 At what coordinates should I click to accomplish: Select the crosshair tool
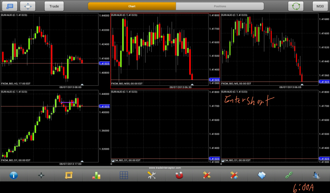[x=41, y=175]
